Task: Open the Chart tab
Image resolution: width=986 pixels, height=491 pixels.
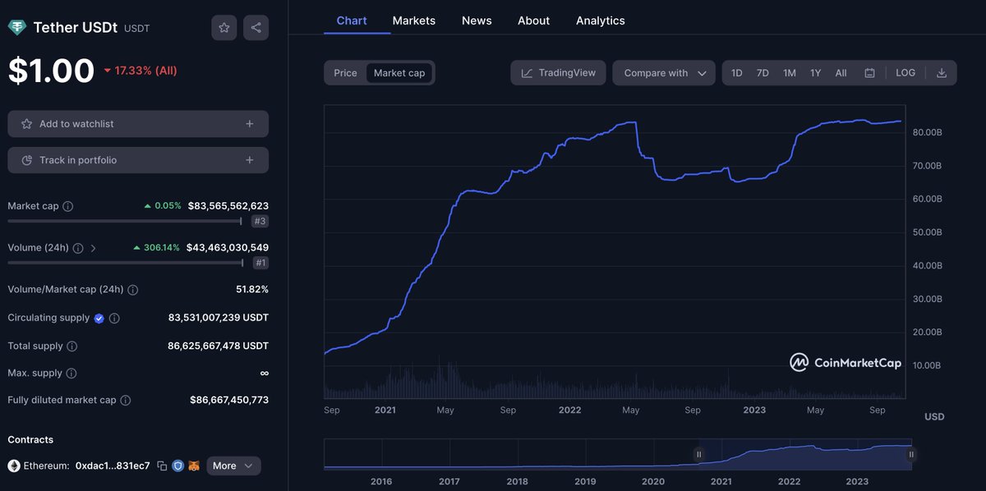Action: (x=352, y=21)
